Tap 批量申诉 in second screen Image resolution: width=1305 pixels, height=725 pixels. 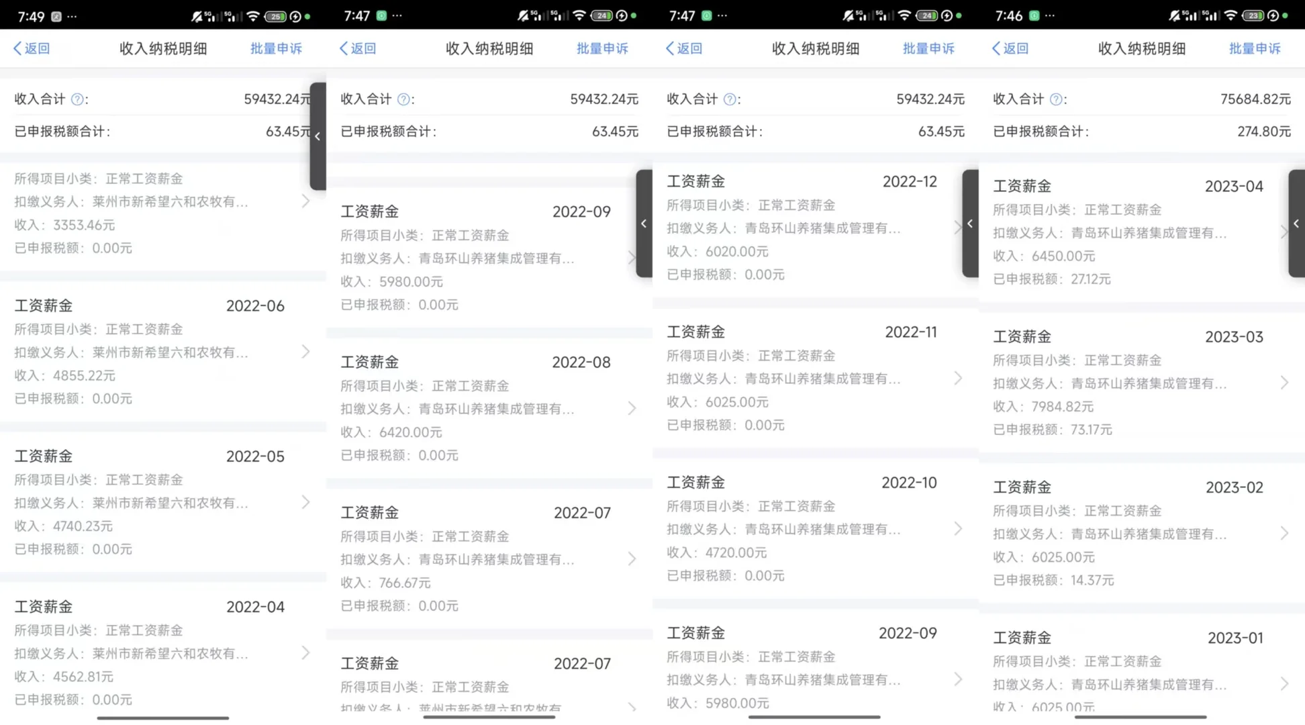pyautogui.click(x=602, y=48)
